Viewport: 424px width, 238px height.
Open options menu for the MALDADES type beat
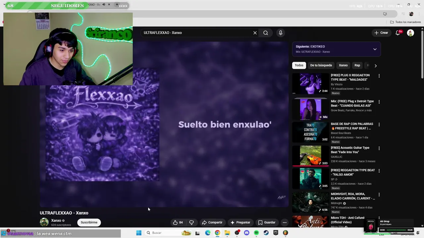(x=379, y=76)
